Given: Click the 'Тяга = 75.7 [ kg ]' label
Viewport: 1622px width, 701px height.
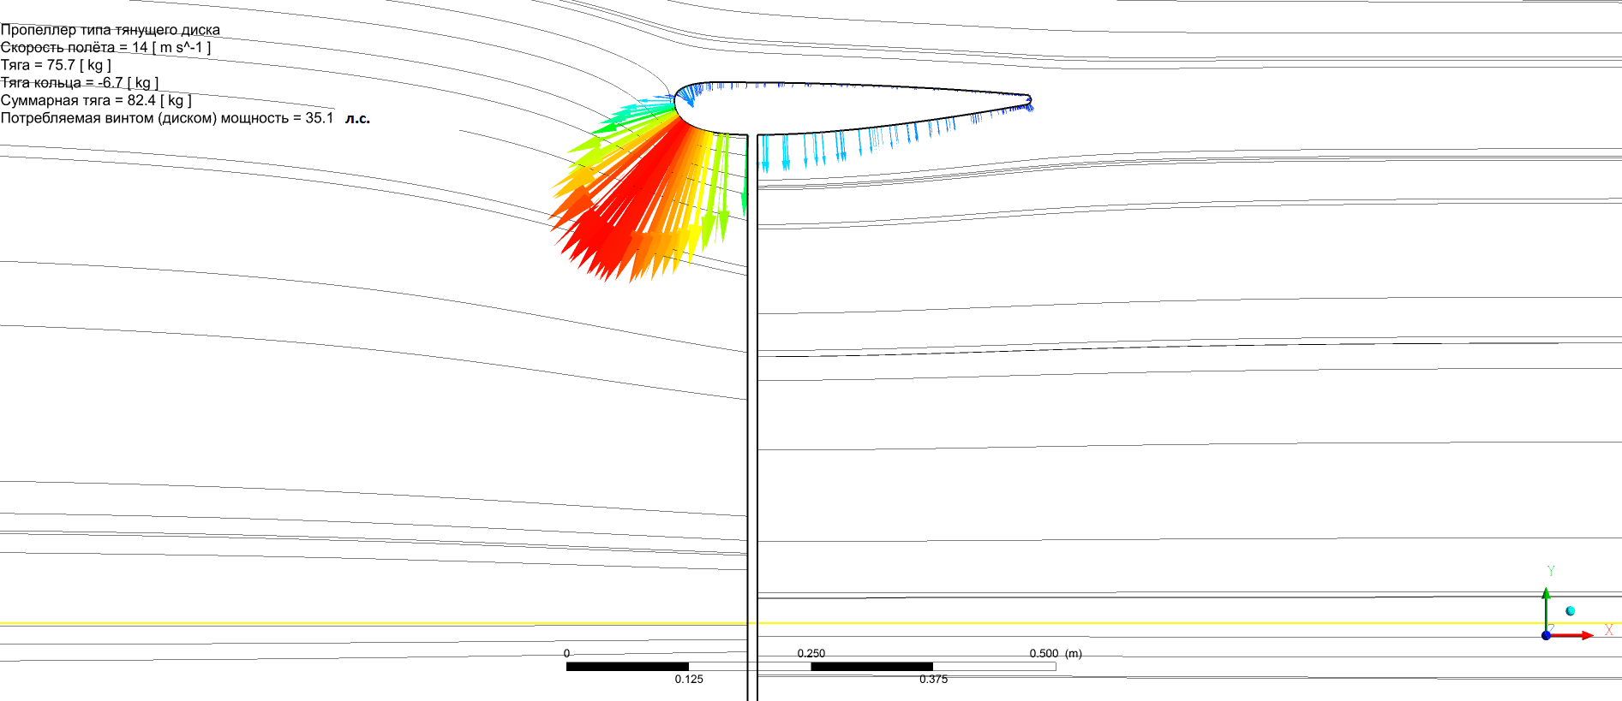Looking at the screenshot, I should coord(56,65).
